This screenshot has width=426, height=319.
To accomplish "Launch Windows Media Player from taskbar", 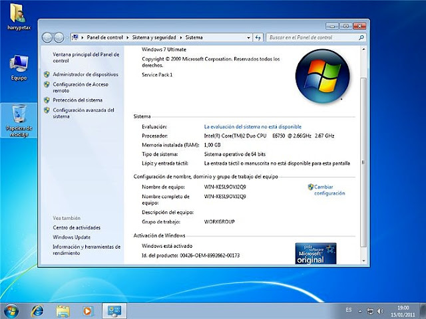I will [88, 311].
